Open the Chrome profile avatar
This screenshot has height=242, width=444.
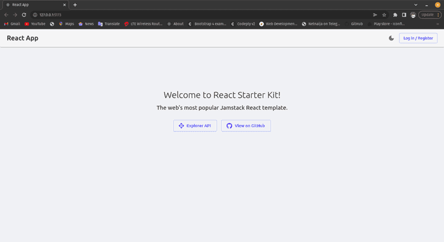(x=413, y=15)
